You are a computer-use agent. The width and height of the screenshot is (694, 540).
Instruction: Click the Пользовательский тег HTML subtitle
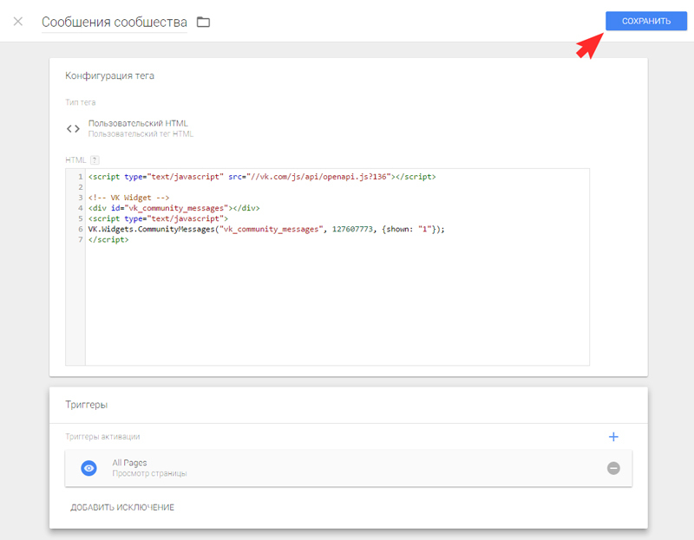(x=141, y=134)
